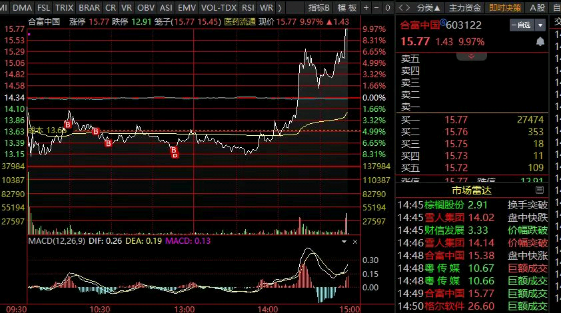Viewport: 561px width, 313px height.
Task: Open dropdown arrow beside 自选 button
Action: [x=540, y=25]
